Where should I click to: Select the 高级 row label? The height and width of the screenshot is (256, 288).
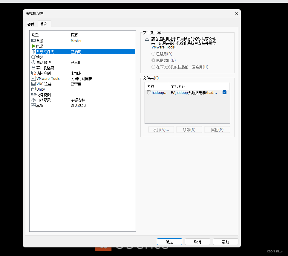(40, 106)
